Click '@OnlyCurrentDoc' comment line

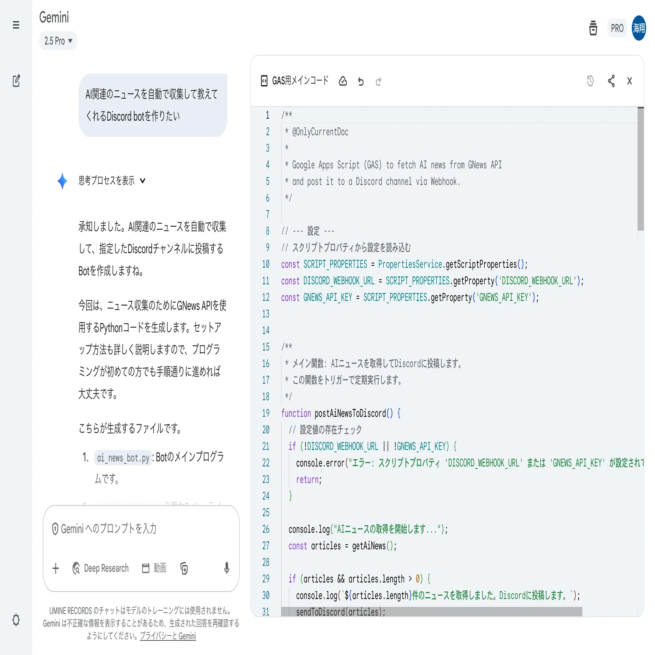[317, 132]
